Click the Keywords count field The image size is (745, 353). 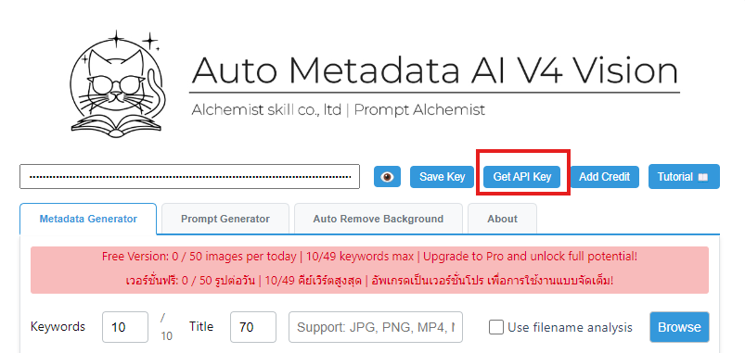point(125,327)
